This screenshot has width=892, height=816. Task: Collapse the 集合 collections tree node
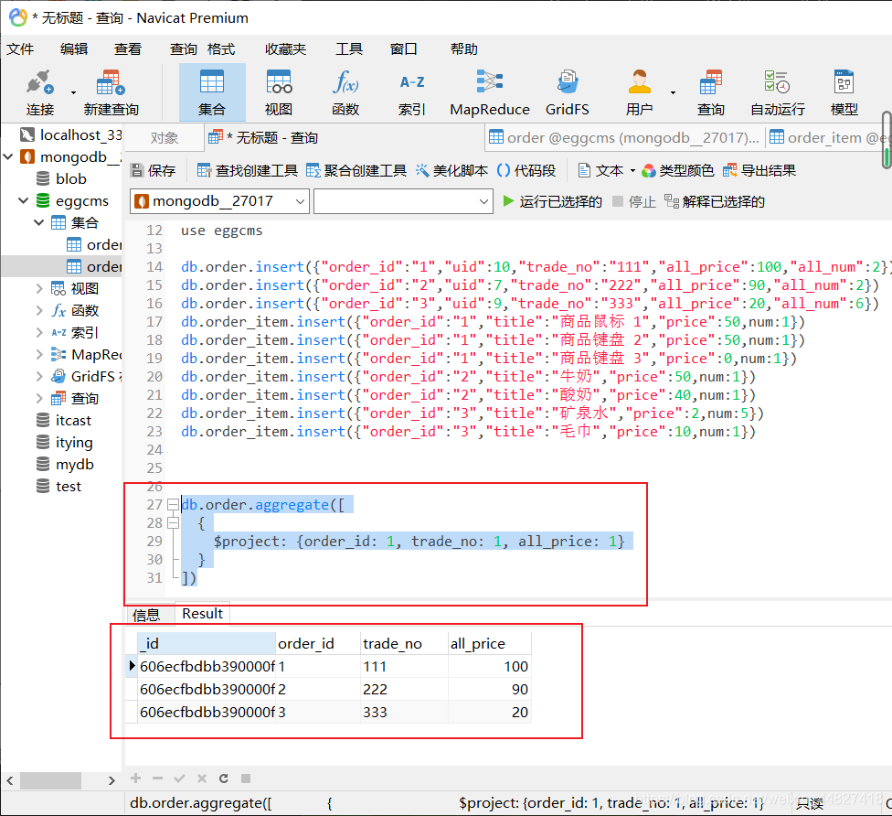[38, 222]
